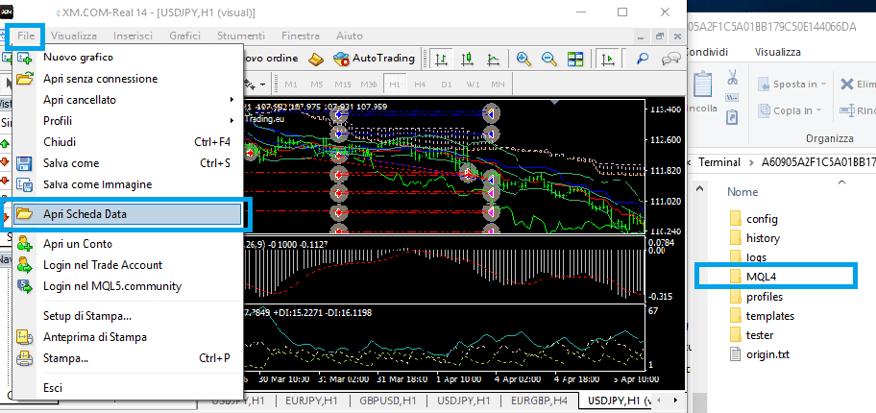Open Setup di Stampa

point(128,316)
